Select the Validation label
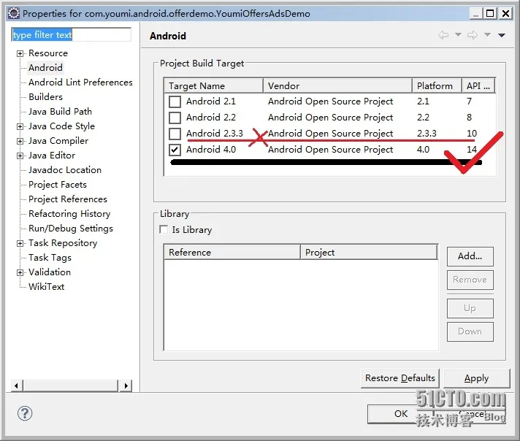Screen dimensions: 520x441 click(50, 272)
